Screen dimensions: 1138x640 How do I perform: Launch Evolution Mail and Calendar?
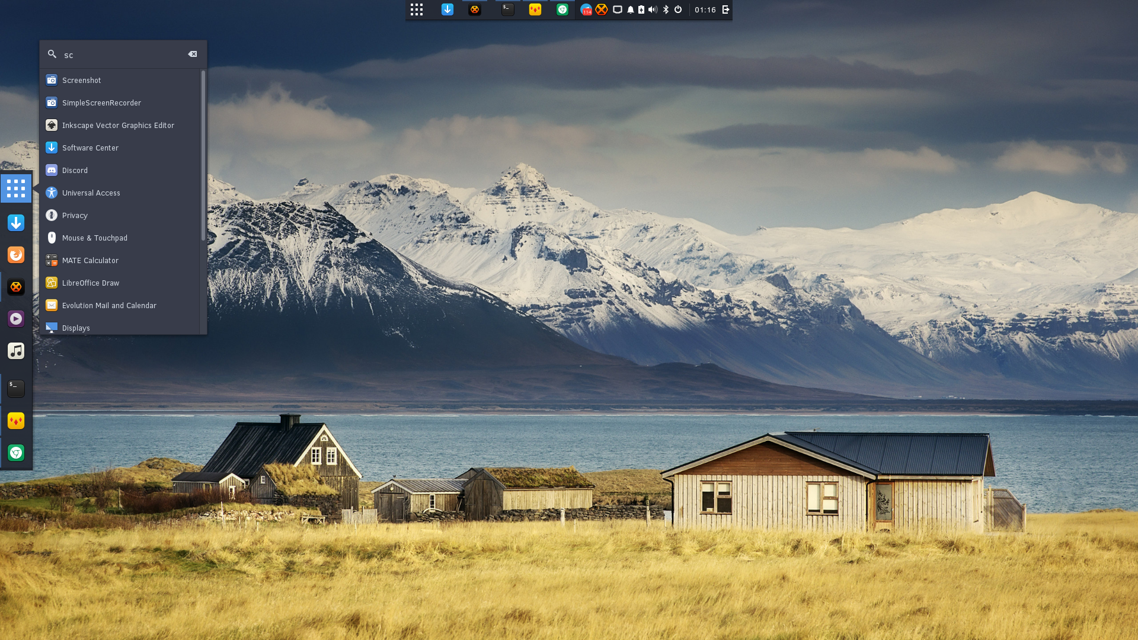(120, 305)
